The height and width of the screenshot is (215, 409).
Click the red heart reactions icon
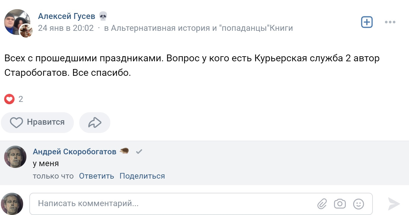9,99
